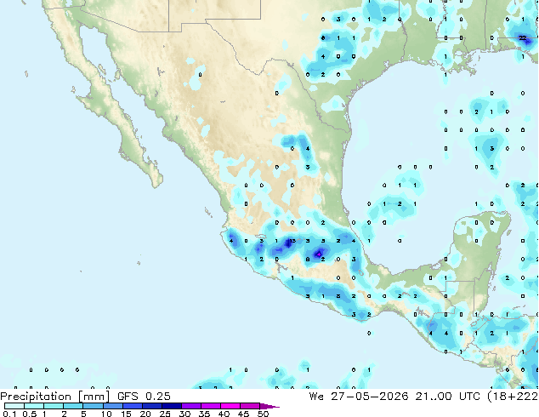
Task: Click the 'Precipitation' title word
Action: (36, 397)
